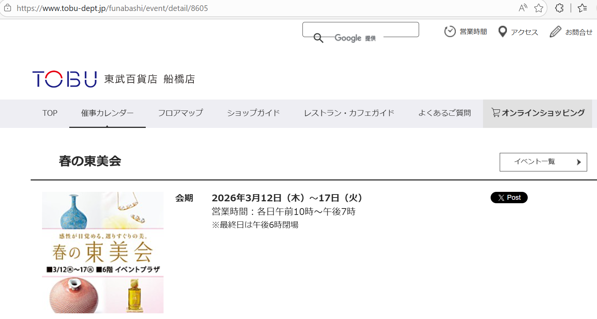Screen dimensions: 597x319
Task: Share event with X Post button
Action: point(509,198)
